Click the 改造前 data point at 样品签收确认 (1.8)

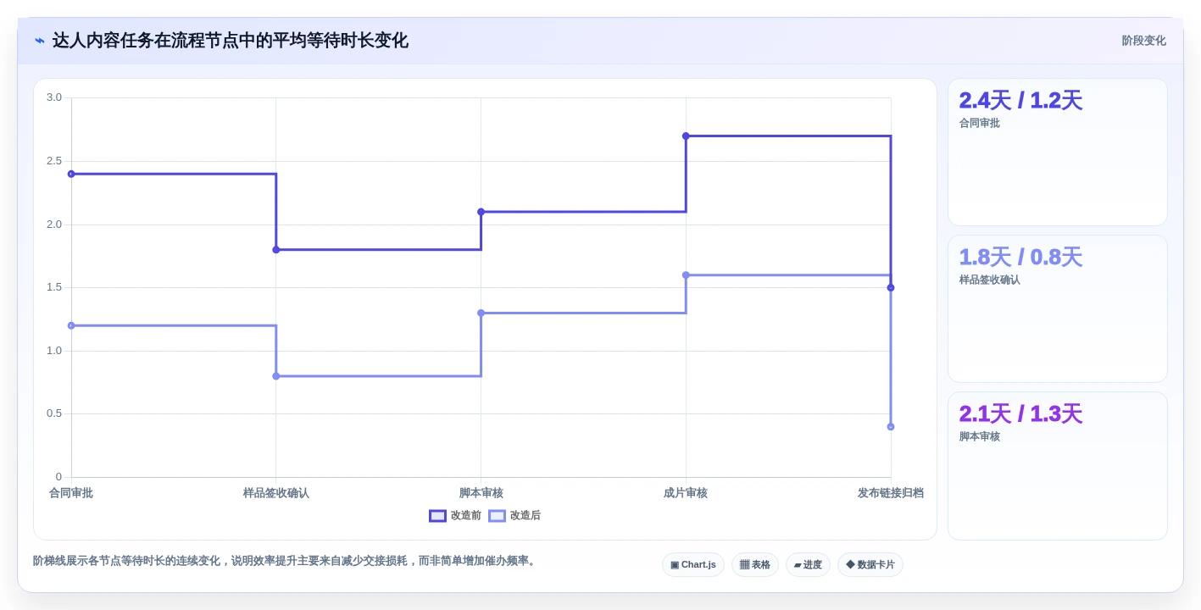tap(276, 250)
